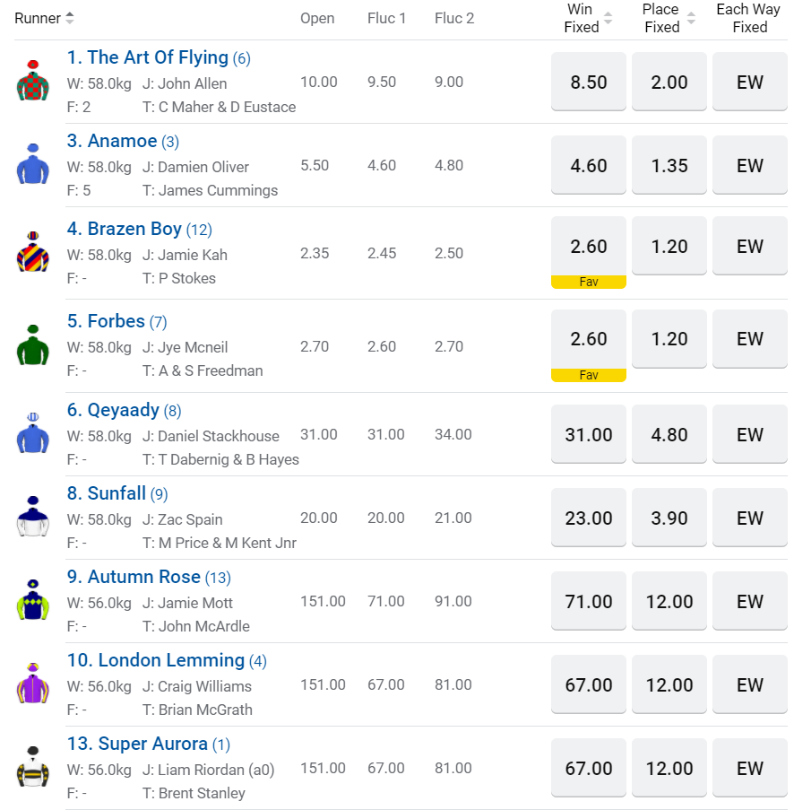The width and height of the screenshot is (794, 810).
Task: Click The Art Of Flying jockey silks icon
Action: 33,81
